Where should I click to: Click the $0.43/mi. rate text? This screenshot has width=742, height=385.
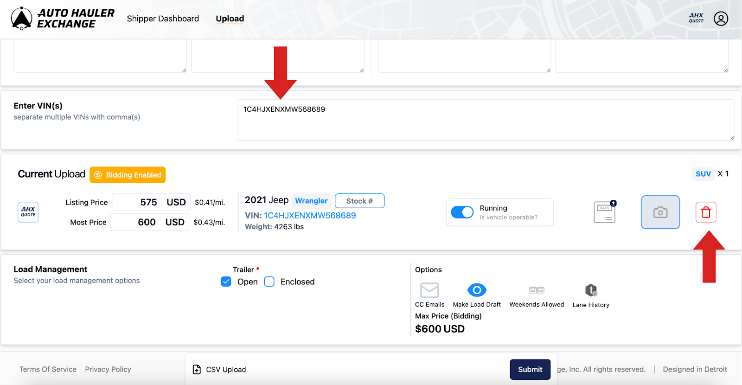pyautogui.click(x=209, y=222)
